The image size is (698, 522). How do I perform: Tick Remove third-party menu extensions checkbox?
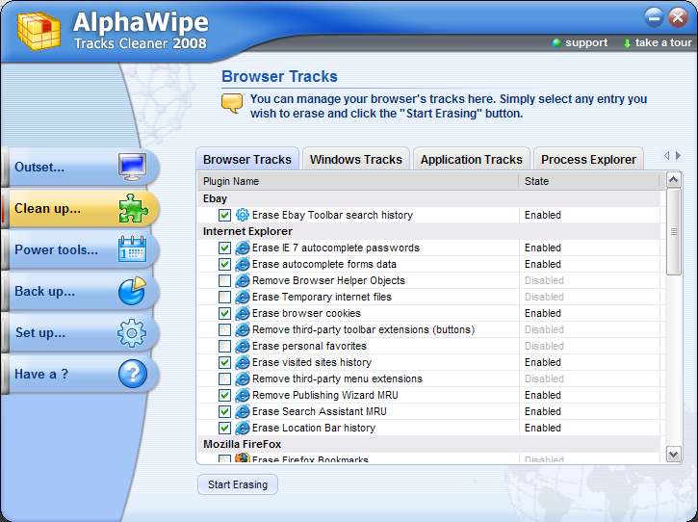pyautogui.click(x=224, y=379)
